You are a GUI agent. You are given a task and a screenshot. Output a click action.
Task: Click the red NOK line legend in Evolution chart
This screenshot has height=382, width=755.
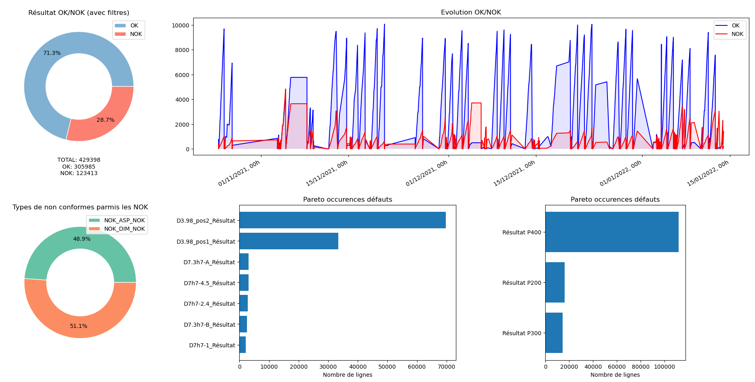[721, 34]
